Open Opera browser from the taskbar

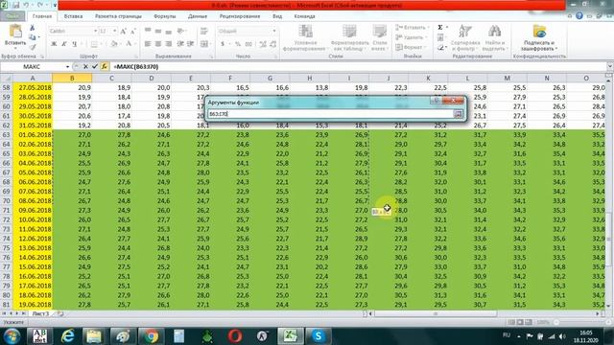[x=234, y=336]
